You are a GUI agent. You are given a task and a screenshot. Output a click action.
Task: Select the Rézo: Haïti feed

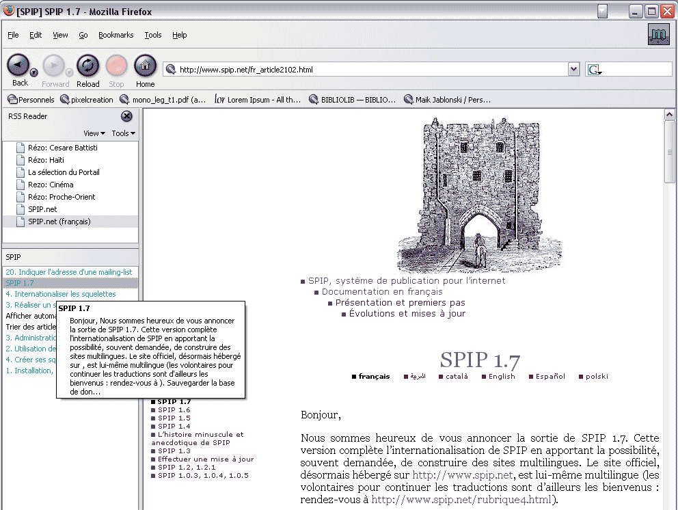[46, 160]
